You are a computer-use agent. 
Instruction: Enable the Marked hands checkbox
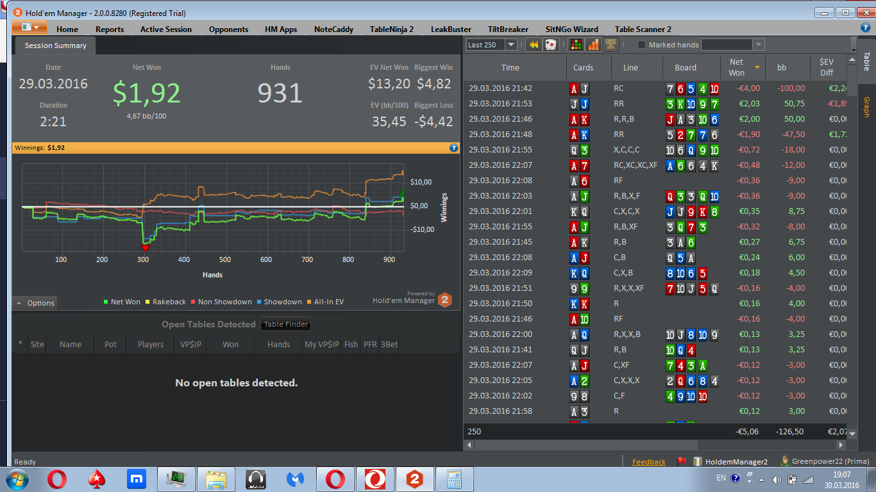[641, 45]
